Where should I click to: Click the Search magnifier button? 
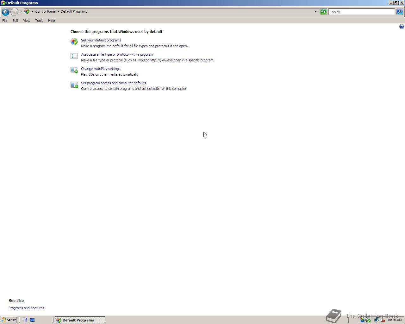tap(400, 12)
